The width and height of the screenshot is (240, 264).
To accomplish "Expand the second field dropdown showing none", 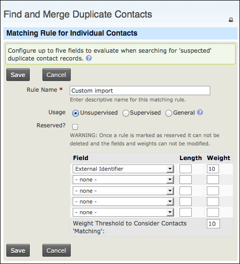I will pos(123,180).
